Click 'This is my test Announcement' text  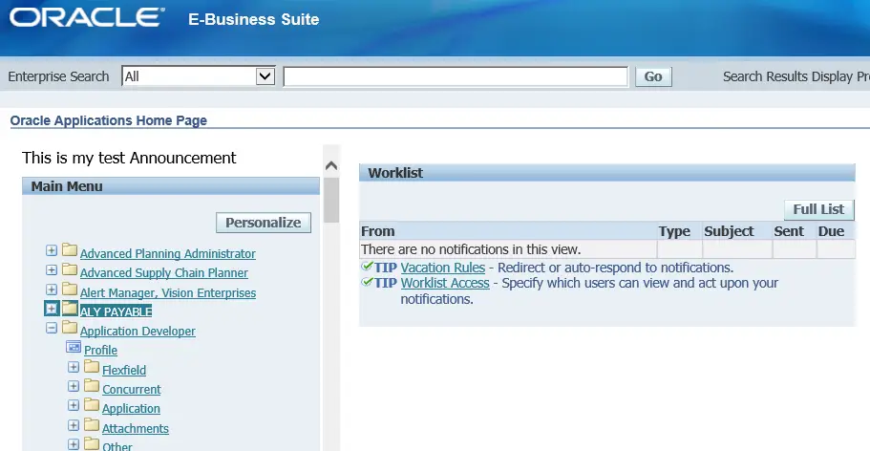pyautogui.click(x=129, y=158)
